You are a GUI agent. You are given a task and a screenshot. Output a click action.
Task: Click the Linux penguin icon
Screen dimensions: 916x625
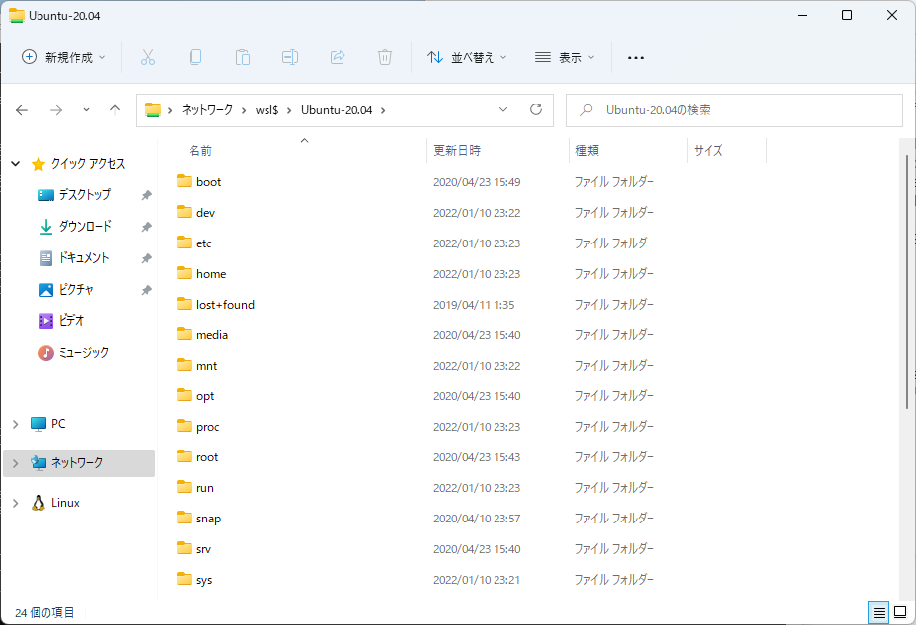pyautogui.click(x=38, y=503)
